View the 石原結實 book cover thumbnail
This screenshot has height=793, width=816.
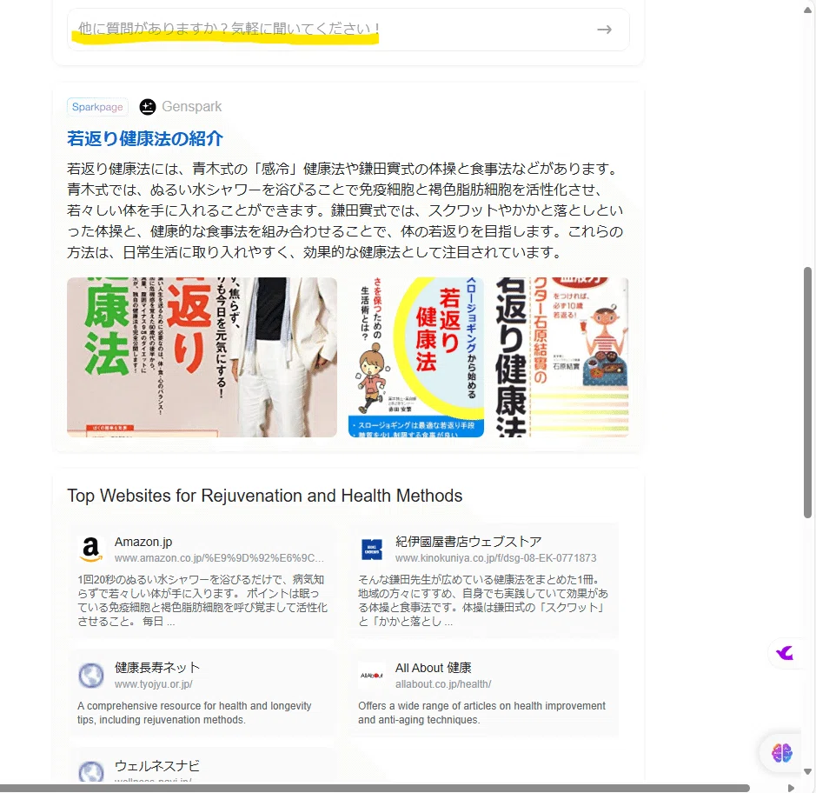pos(561,357)
